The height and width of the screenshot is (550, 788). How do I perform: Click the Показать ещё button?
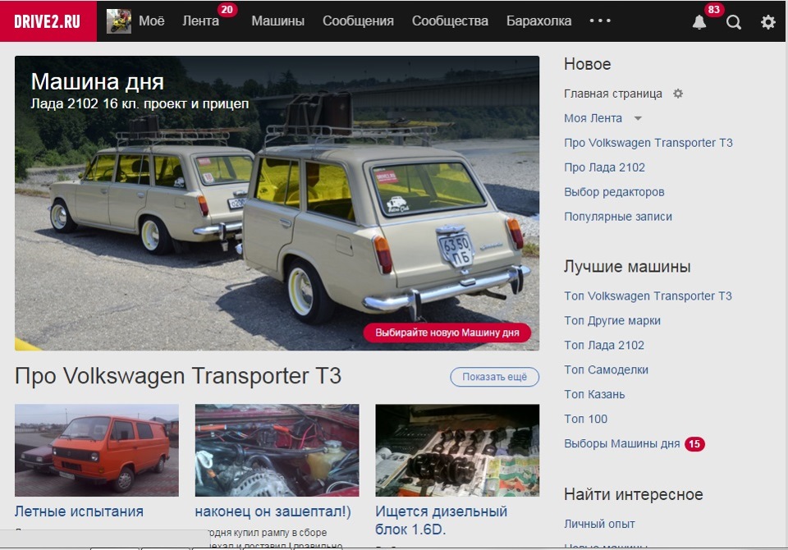494,377
